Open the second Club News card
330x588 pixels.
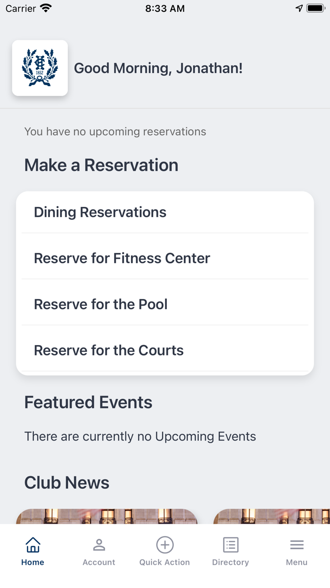[x=272, y=516]
